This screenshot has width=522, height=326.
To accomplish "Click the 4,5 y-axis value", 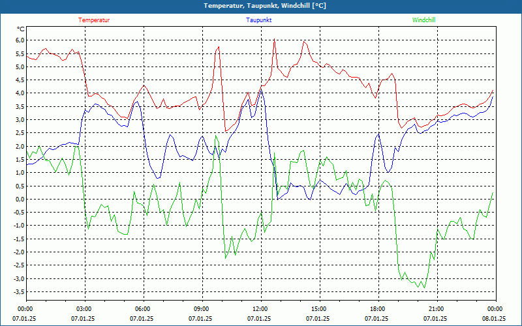I will click(x=20, y=80).
